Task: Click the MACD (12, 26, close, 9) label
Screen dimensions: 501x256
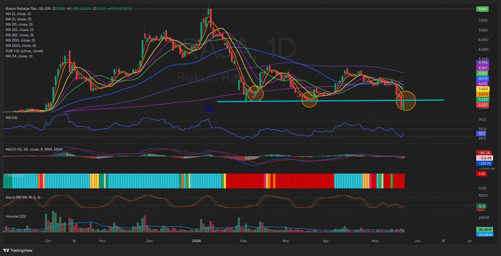Action: (x=34, y=149)
